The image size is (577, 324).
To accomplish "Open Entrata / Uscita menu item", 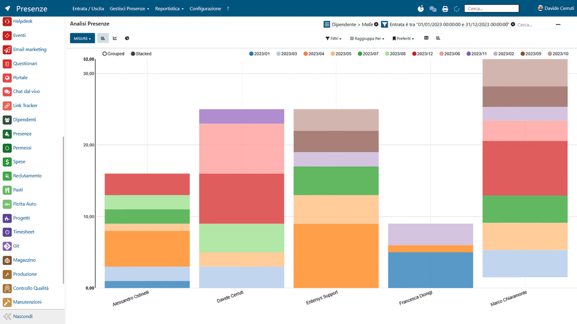I will [88, 8].
